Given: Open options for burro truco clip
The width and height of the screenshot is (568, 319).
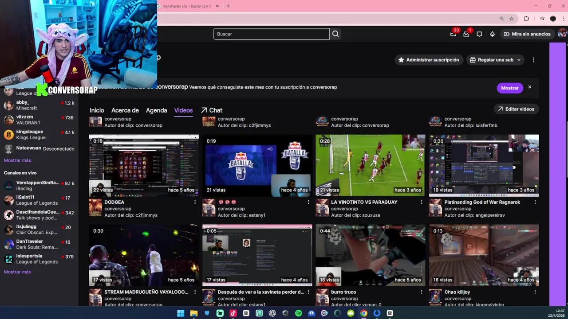Looking at the screenshot, I should (422, 292).
